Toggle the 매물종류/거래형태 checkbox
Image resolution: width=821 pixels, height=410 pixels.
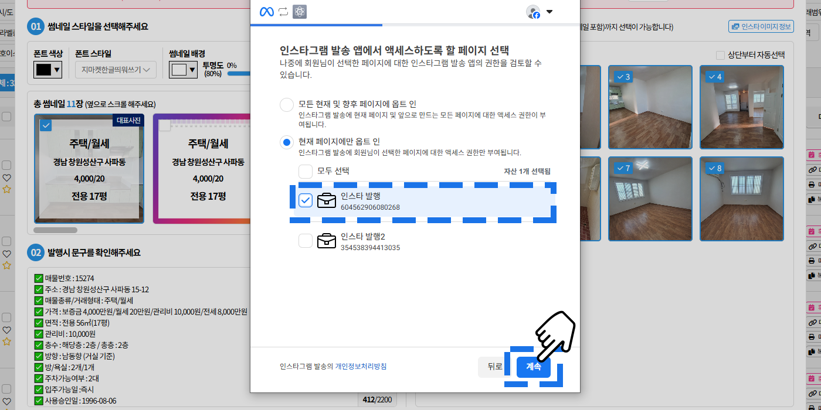(x=39, y=300)
